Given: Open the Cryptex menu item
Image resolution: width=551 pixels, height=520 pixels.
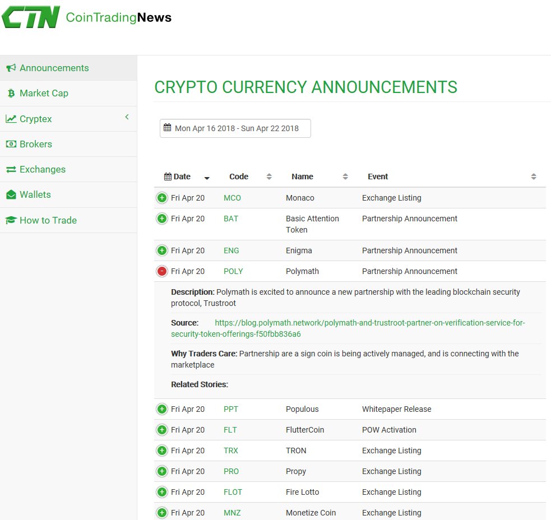Looking at the screenshot, I should point(68,119).
